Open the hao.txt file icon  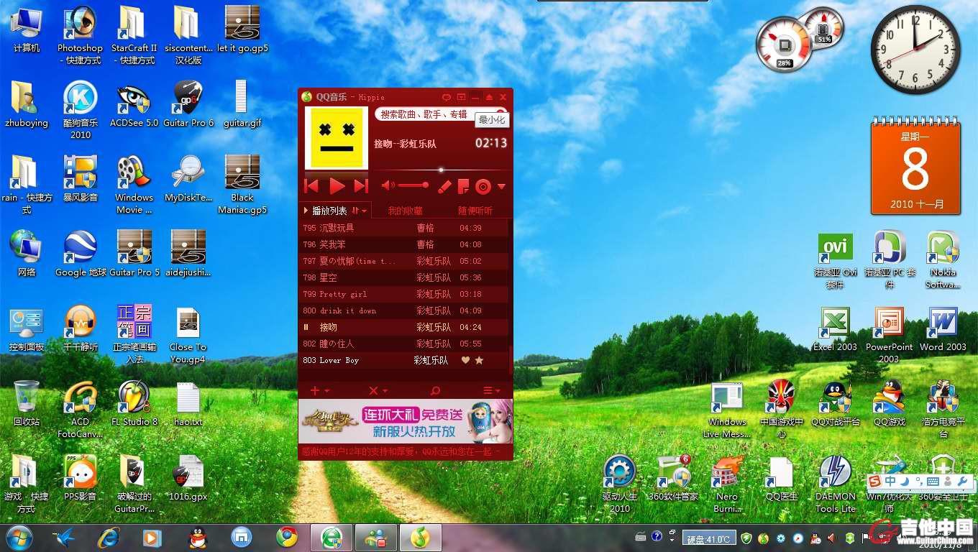click(188, 404)
